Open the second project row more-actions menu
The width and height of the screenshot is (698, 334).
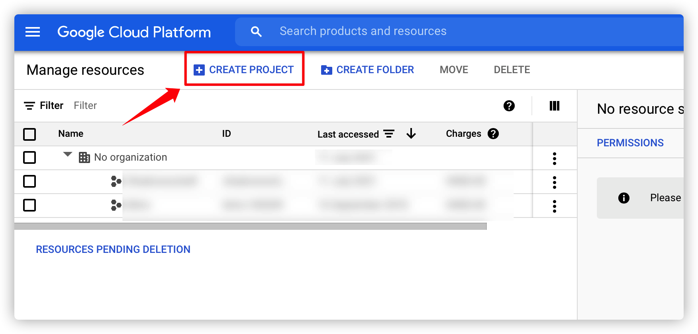coord(555,206)
